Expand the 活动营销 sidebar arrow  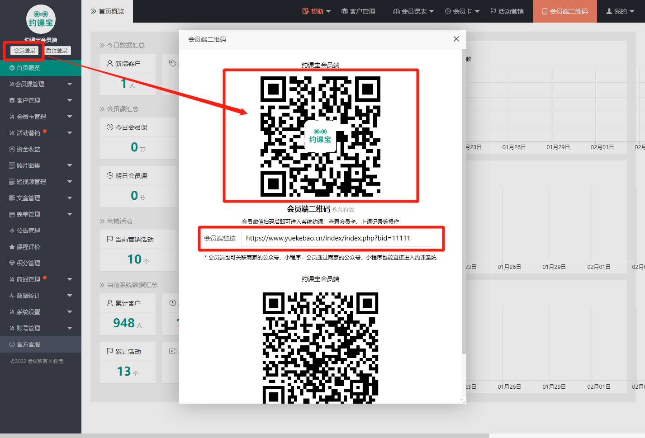(x=70, y=133)
